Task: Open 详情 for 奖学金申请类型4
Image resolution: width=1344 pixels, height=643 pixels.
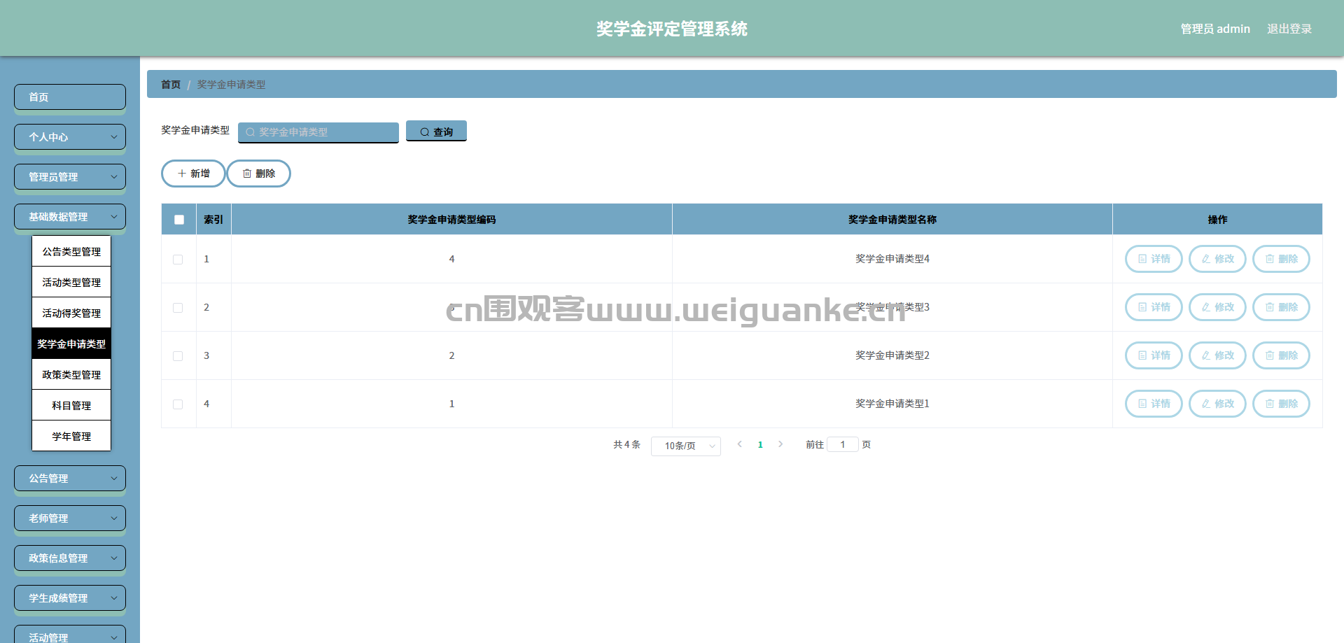Action: click(1154, 259)
